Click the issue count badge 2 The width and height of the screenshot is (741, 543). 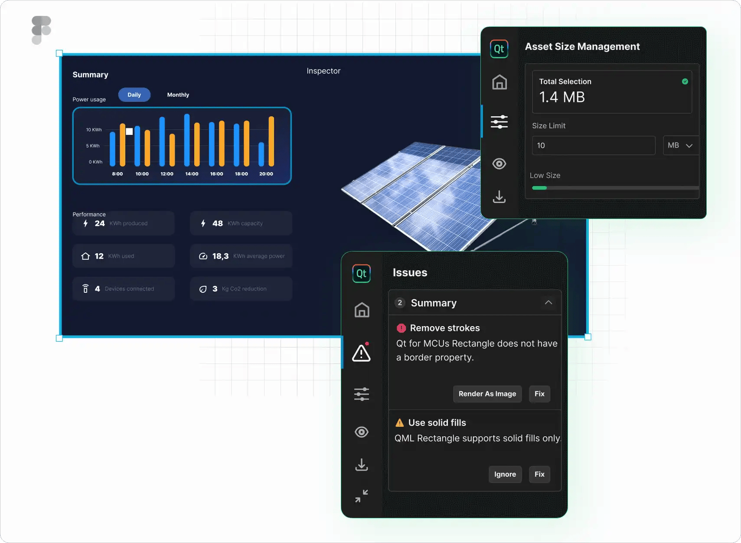400,303
